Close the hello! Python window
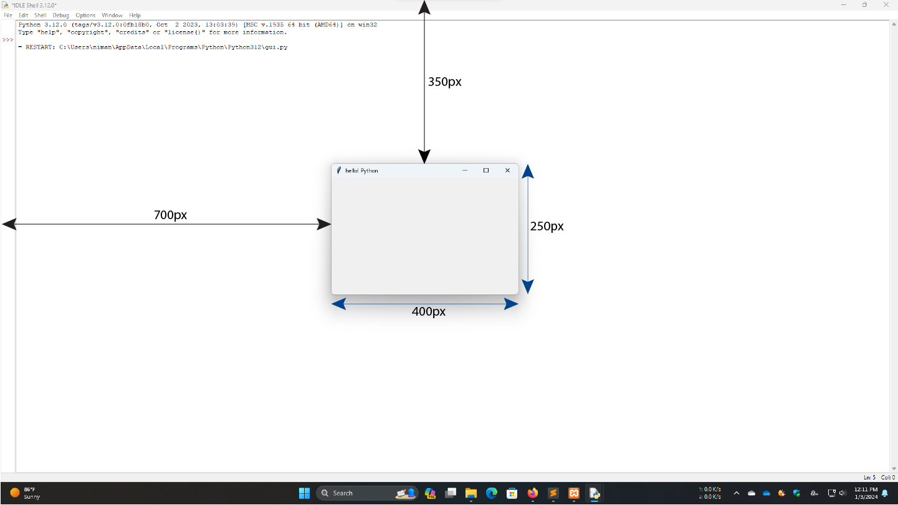Viewport: 898px width, 505px height. pos(507,171)
